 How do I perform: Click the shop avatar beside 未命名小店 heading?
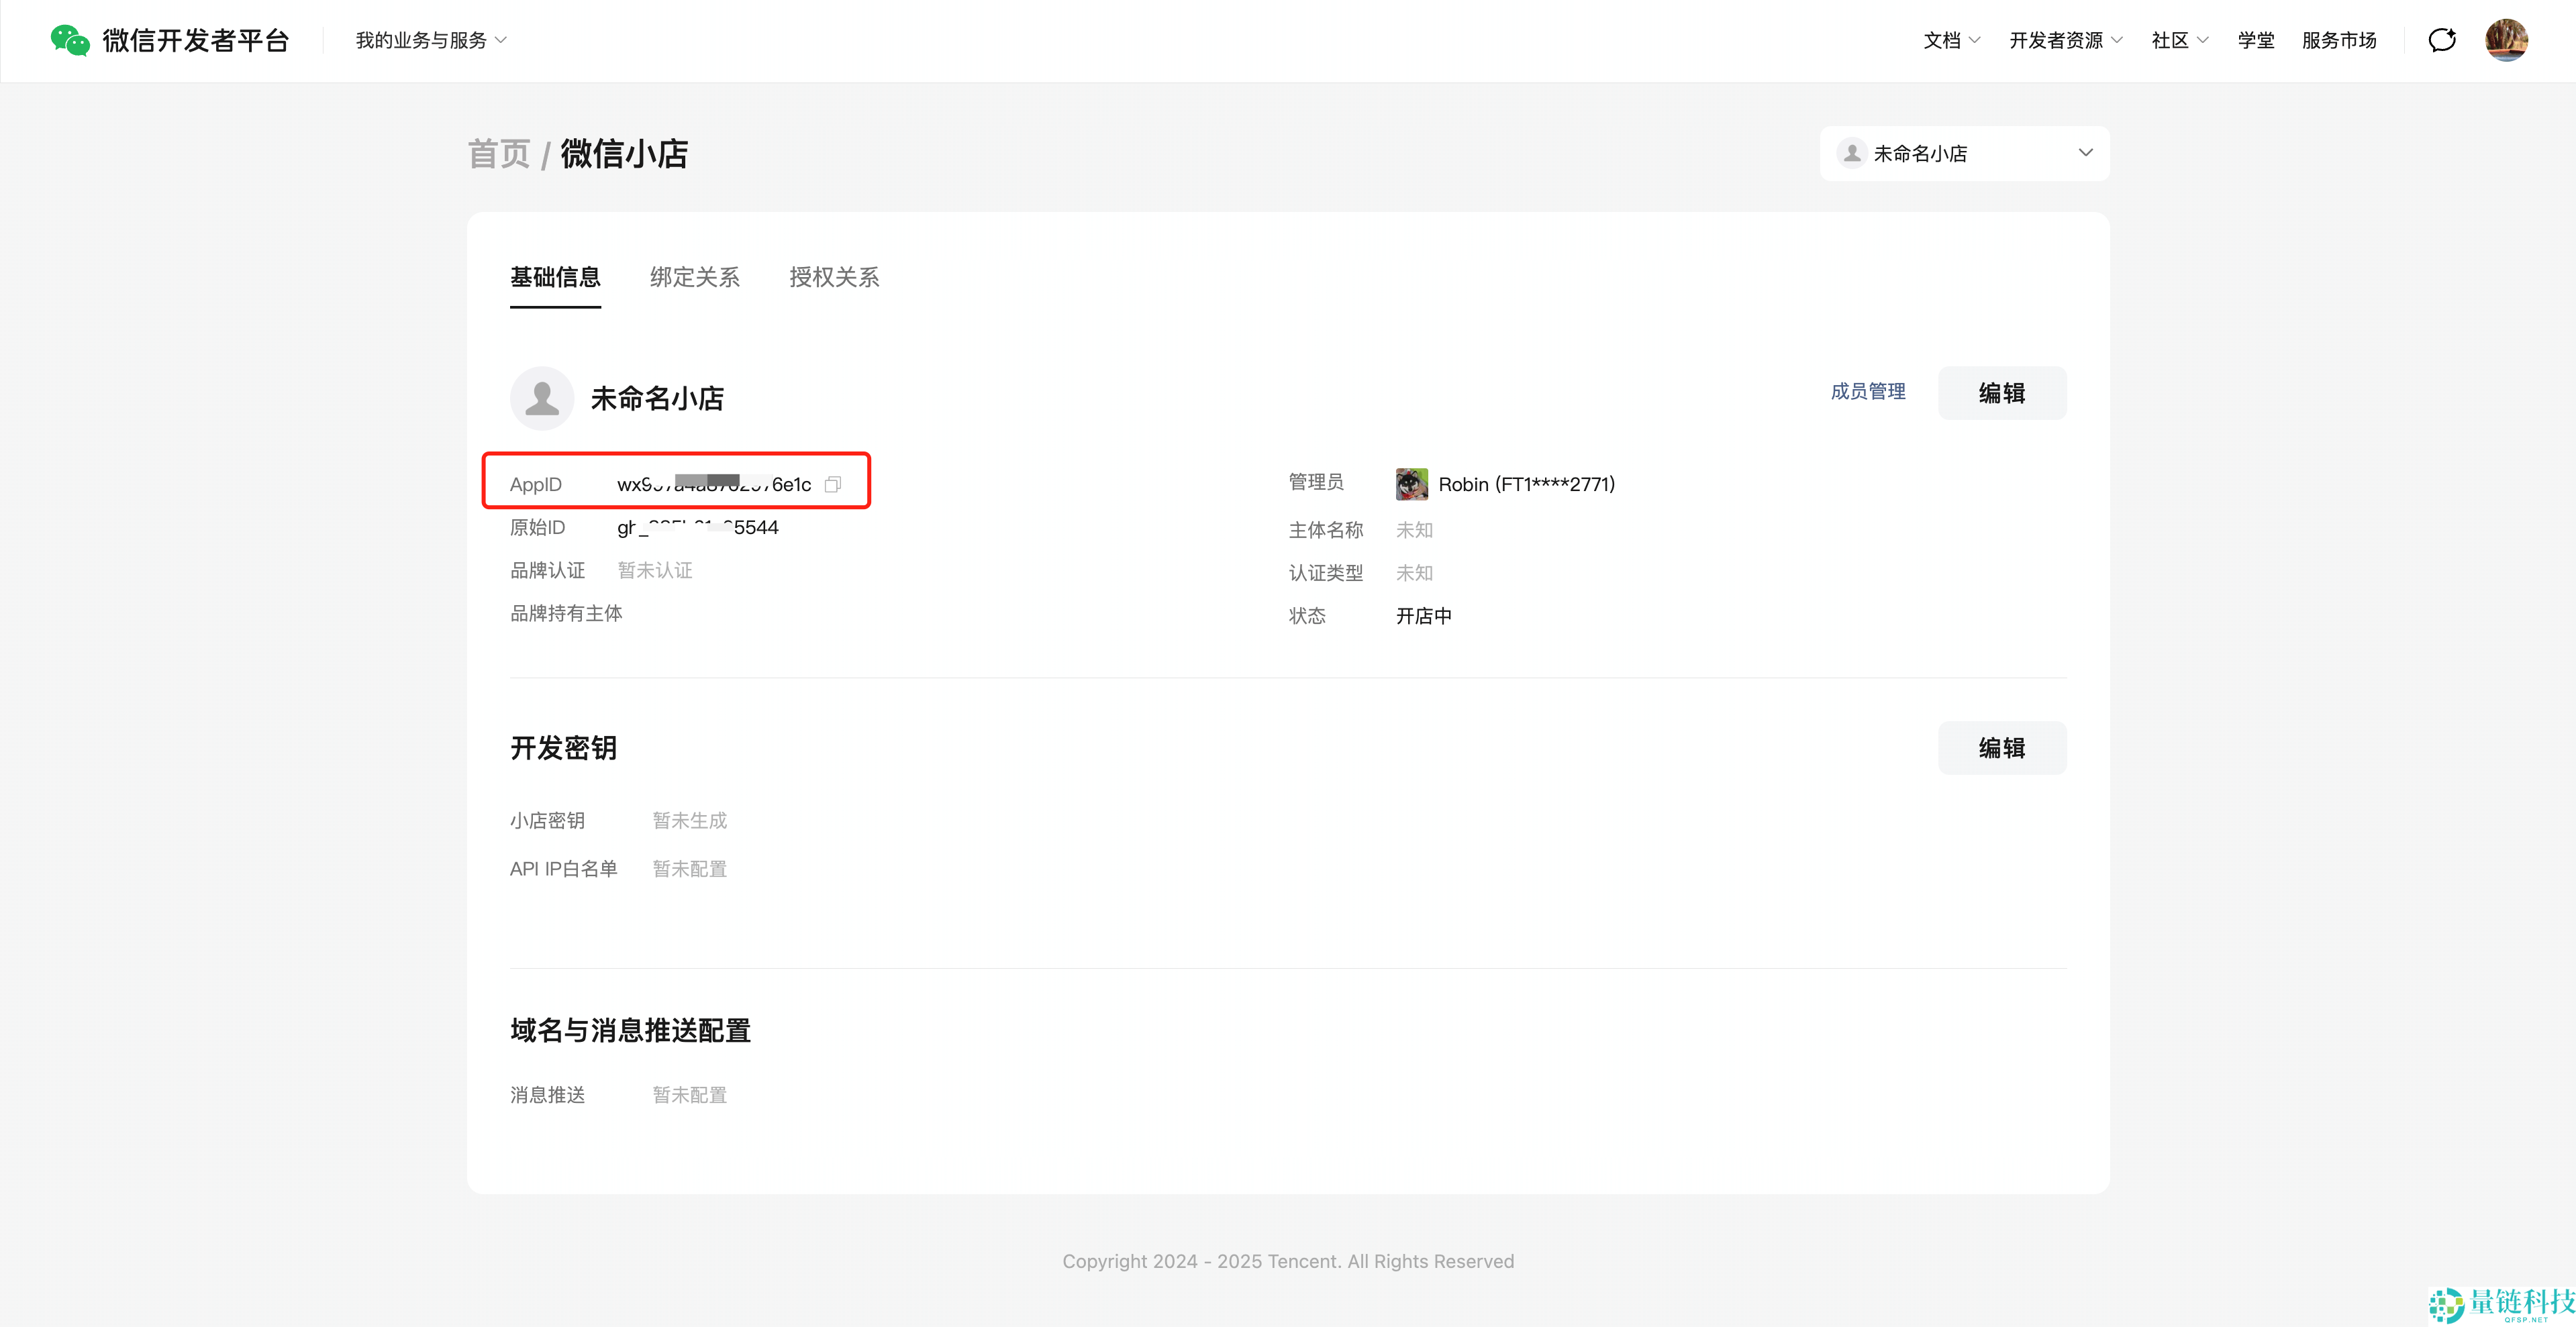[x=542, y=399]
